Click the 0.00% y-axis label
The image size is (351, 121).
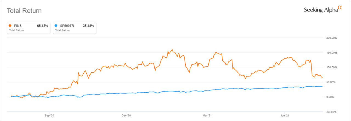[331, 97]
